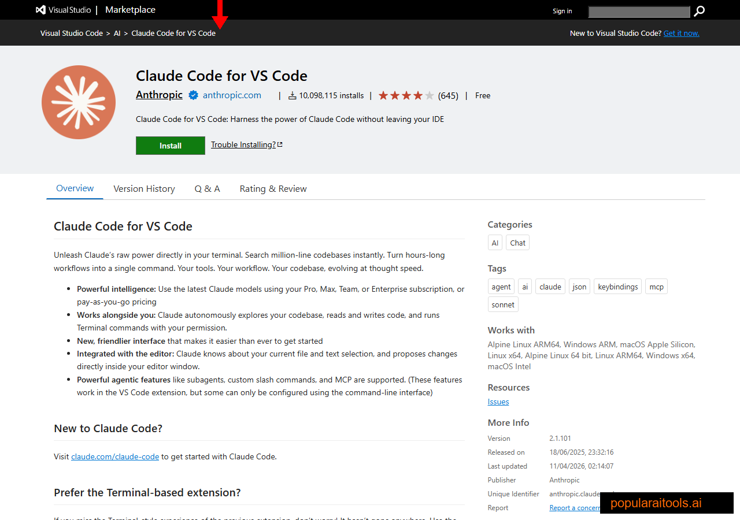Image resolution: width=740 pixels, height=520 pixels.
Task: Click the search magnifier icon
Action: 699,11
